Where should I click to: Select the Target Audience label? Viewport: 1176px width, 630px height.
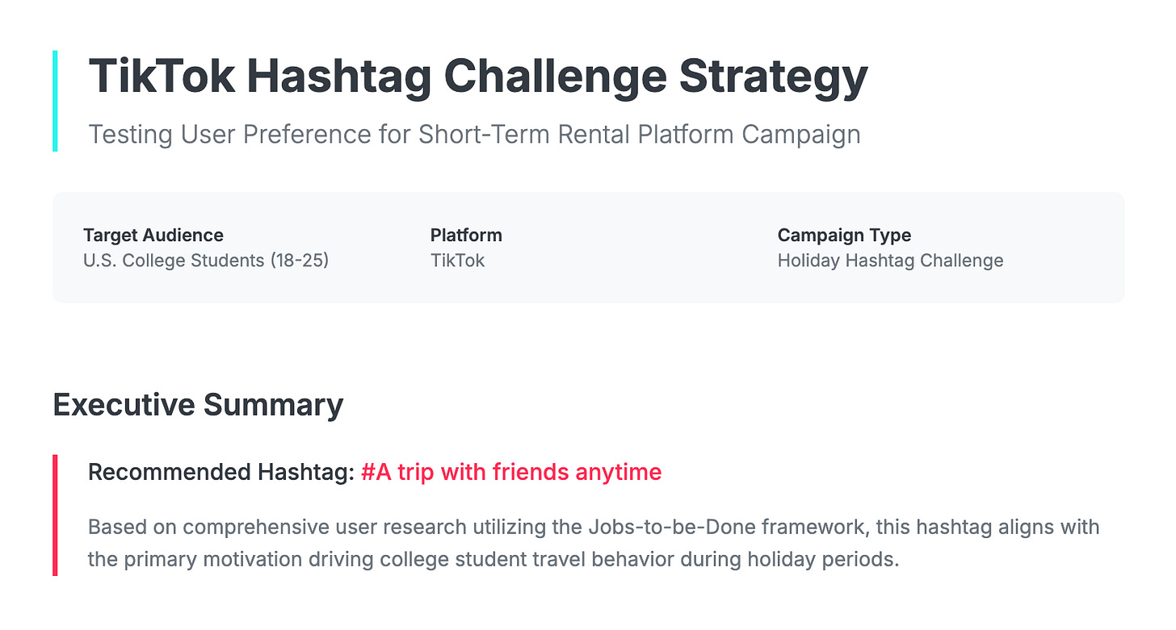point(153,236)
